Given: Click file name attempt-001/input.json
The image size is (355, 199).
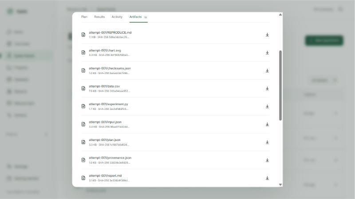Looking at the screenshot, I should [x=105, y=122].
